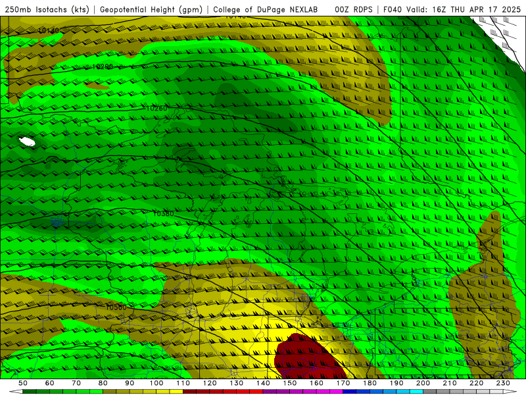Click the '140' label on the color scale
Screen dimensions: 526x395
[263, 383]
